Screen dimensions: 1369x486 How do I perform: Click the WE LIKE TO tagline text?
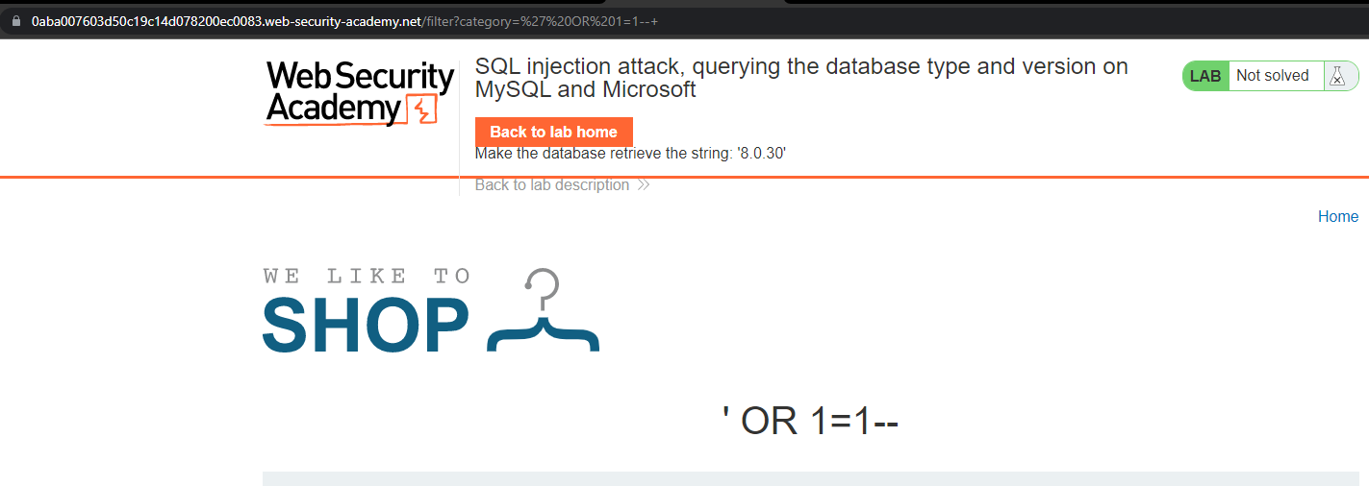point(367,277)
